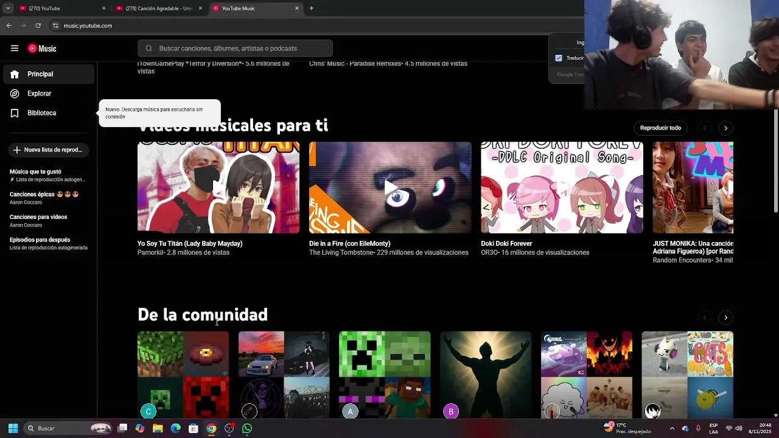This screenshot has width=779, height=438.
Task: Click the site information icon
Action: pos(55,26)
